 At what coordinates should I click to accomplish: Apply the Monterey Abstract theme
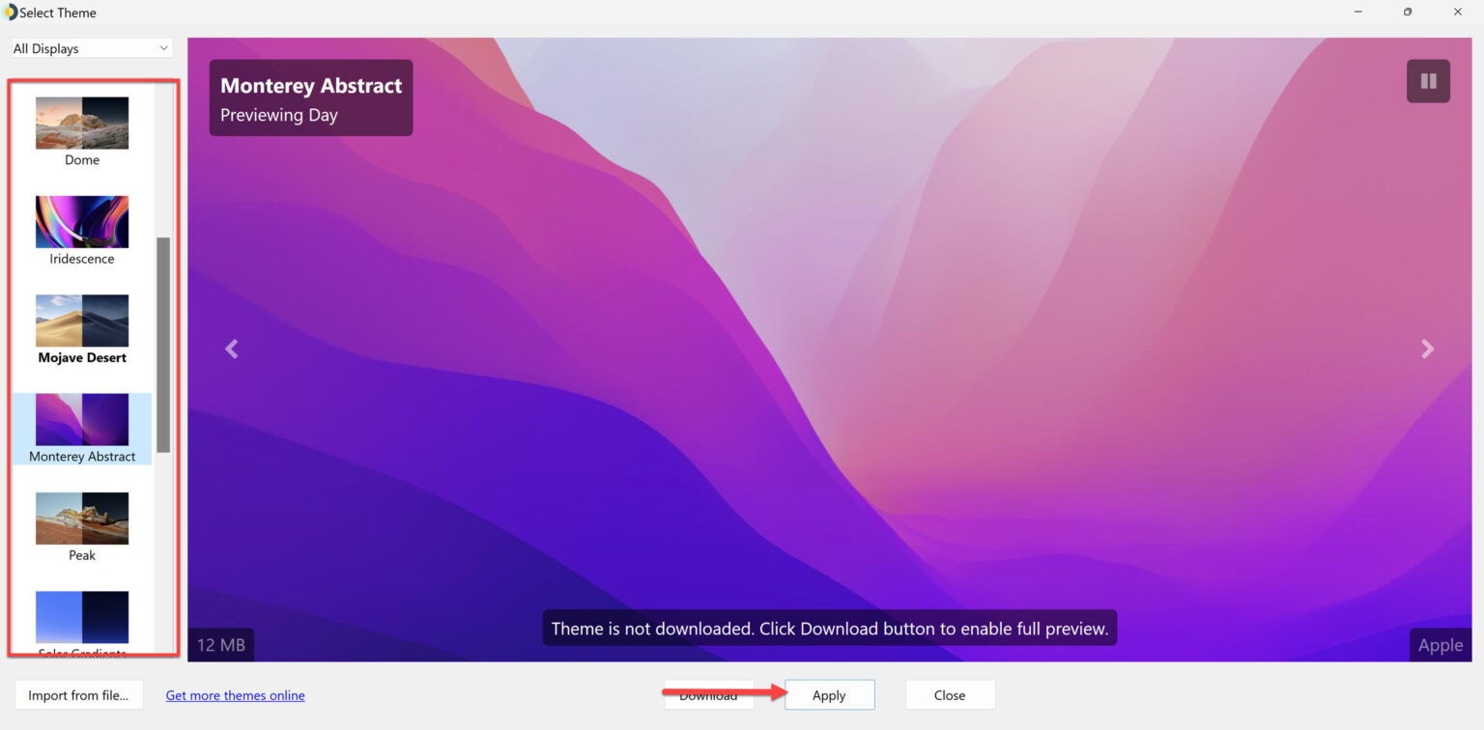point(829,694)
